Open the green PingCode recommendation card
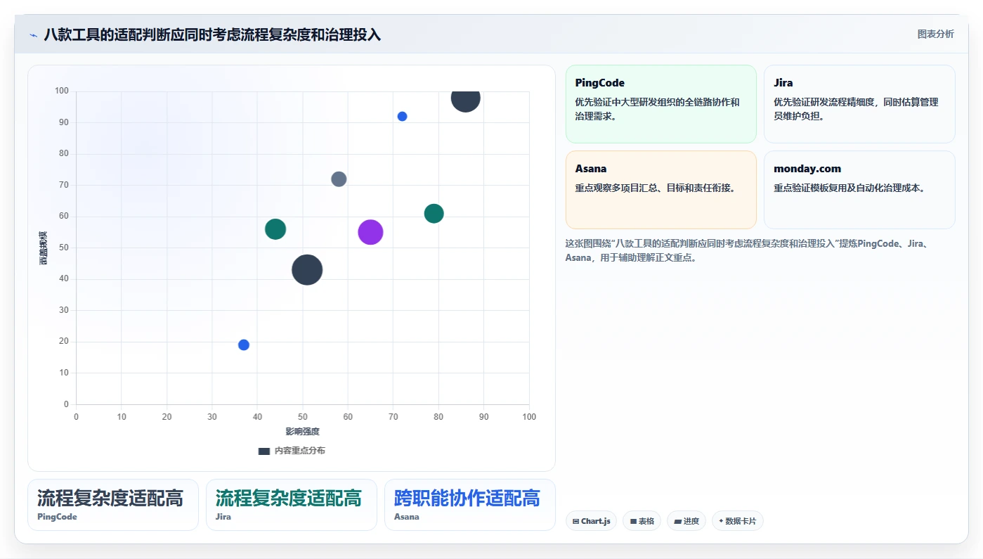Viewport: 983px width, 559px height. click(x=660, y=104)
